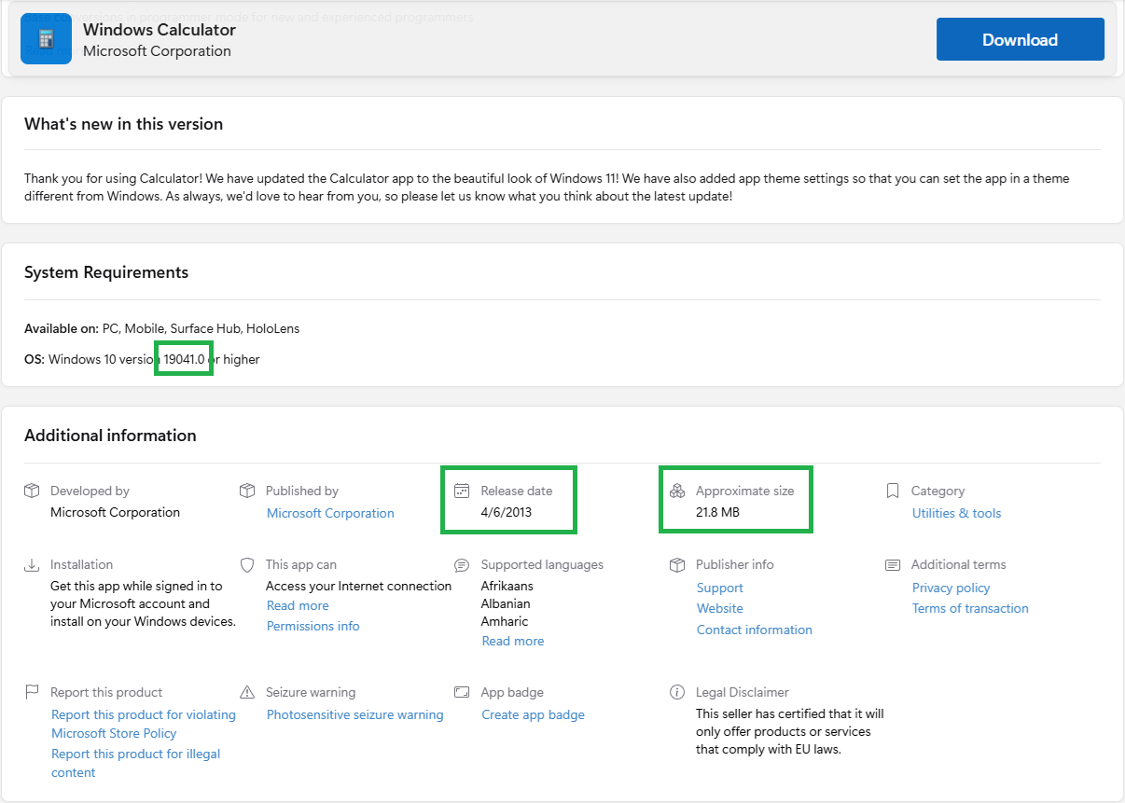
Task: Click the Legal Disclaimer info icon
Action: [677, 692]
